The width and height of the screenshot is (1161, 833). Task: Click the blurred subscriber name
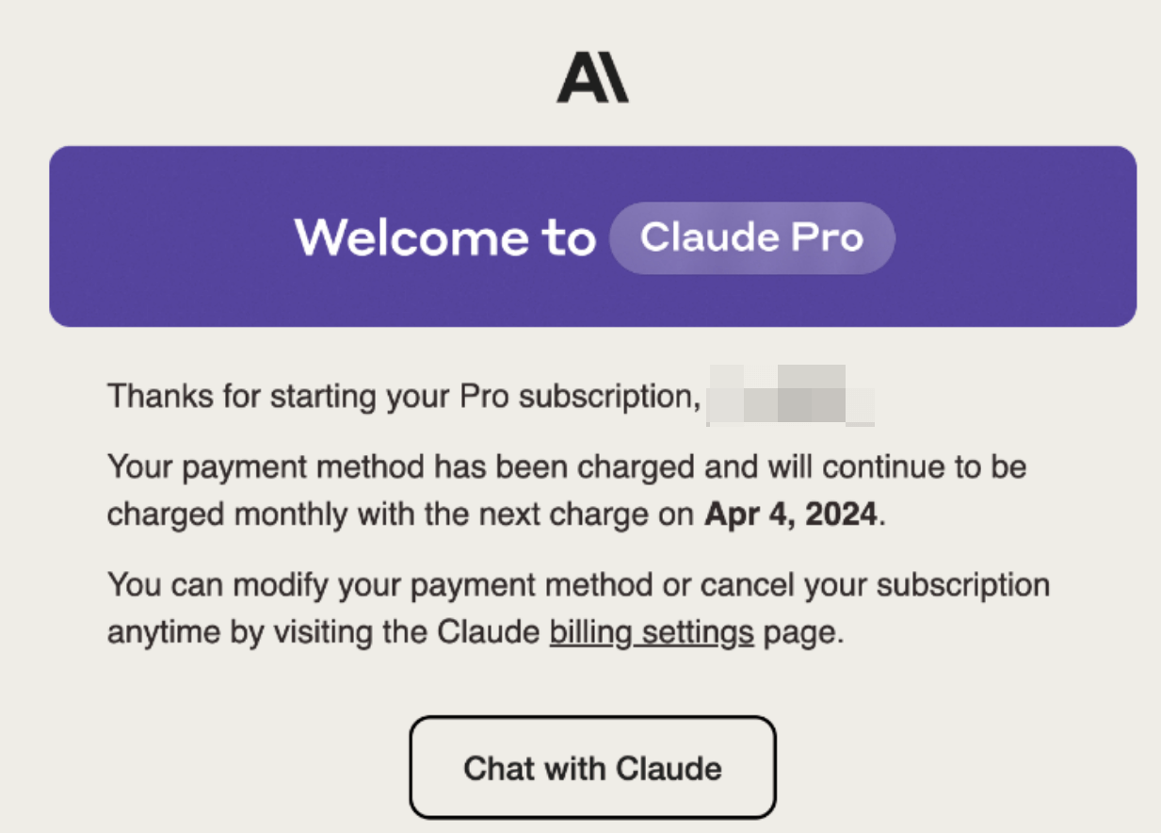(x=789, y=396)
